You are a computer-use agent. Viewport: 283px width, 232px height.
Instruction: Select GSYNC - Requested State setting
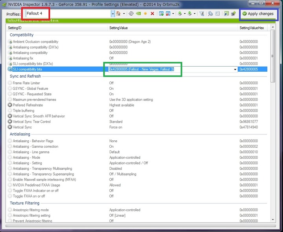32,94
